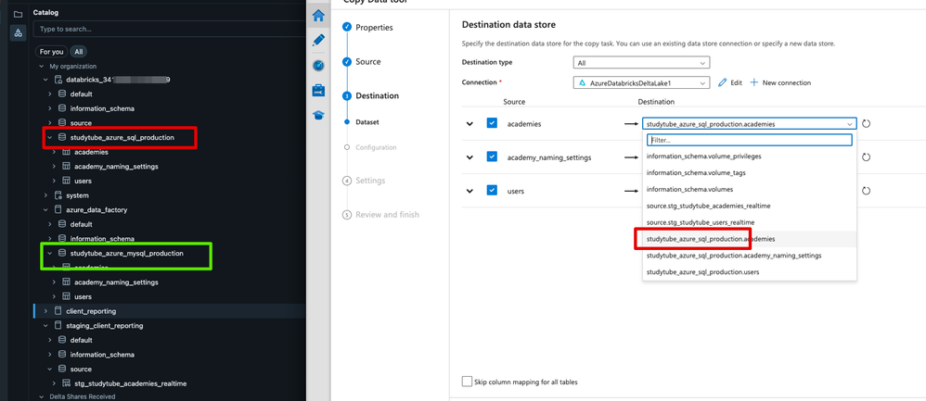Click the New connection button

click(x=779, y=83)
